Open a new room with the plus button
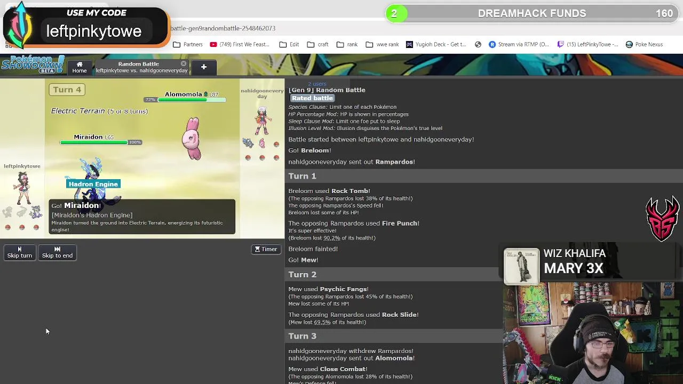 (x=203, y=67)
